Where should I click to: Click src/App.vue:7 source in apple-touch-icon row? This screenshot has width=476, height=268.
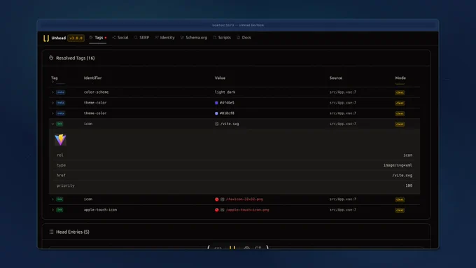343,210
